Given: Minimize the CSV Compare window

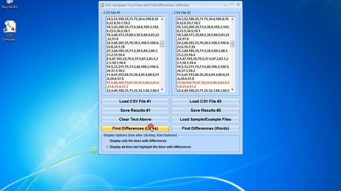Looking at the screenshot, I should coord(225,5).
